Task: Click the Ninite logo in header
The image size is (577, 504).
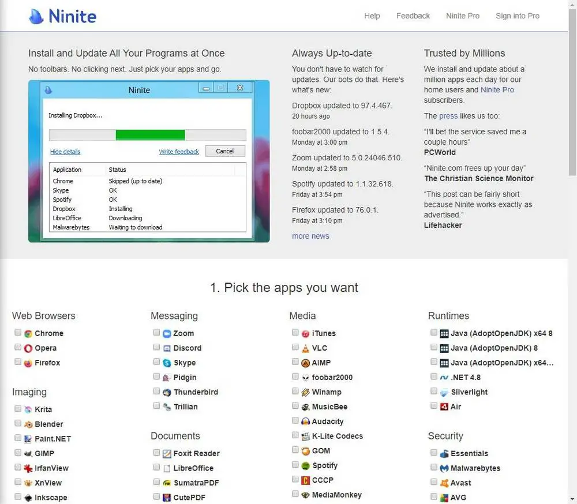Action: pos(62,16)
